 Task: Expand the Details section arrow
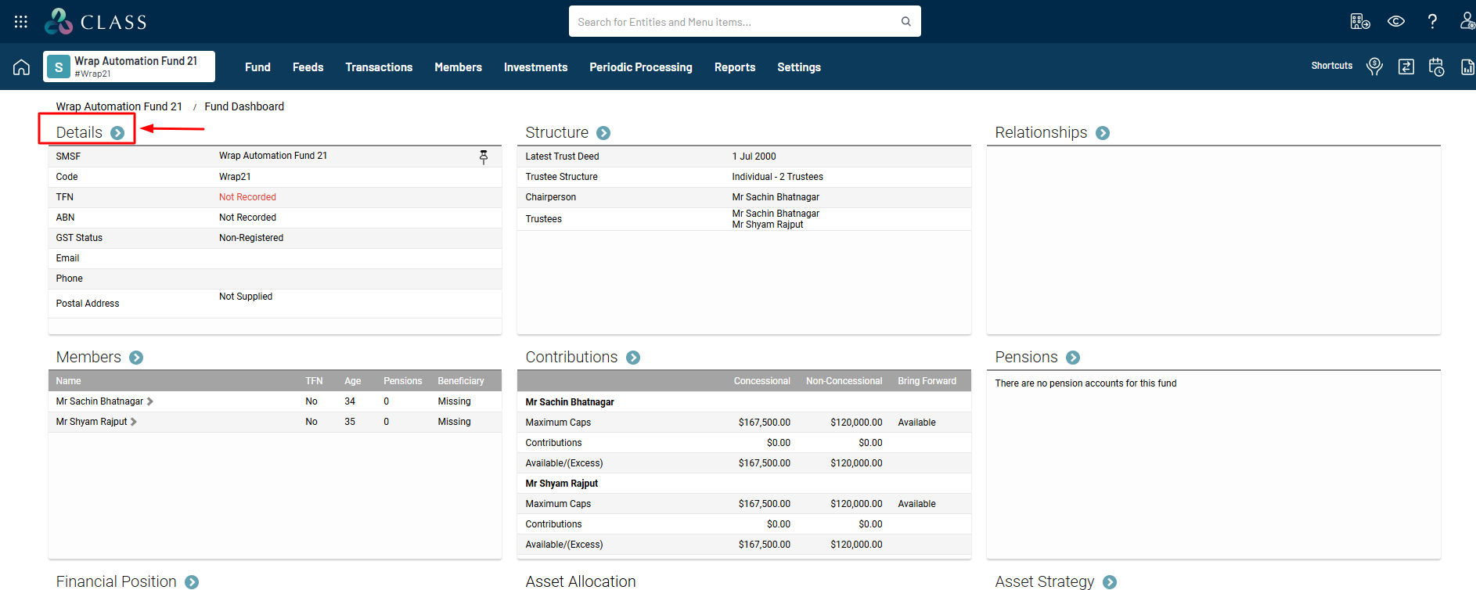117,133
